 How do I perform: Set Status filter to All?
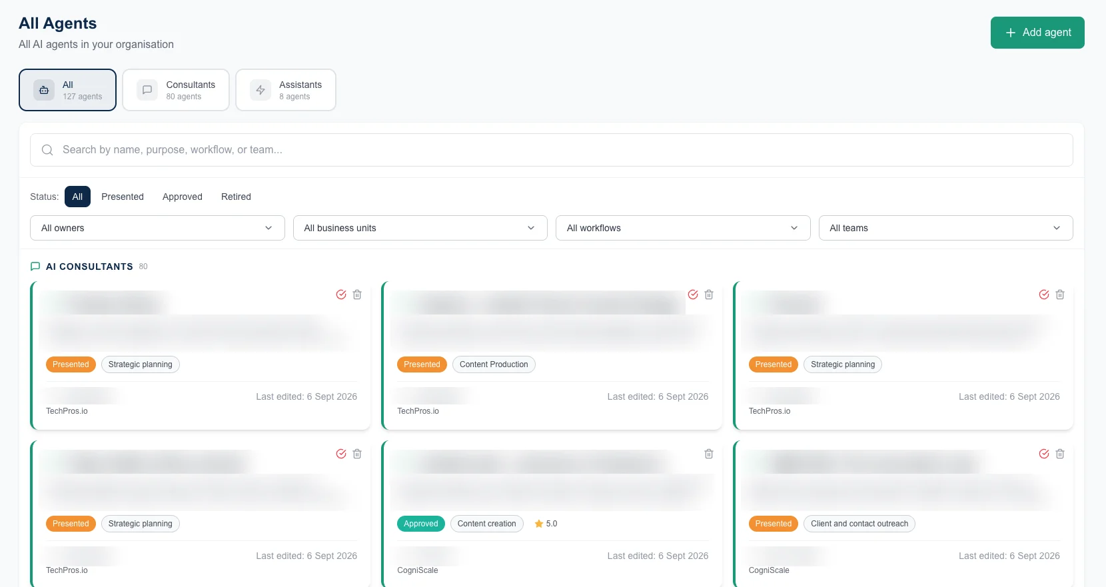click(77, 197)
